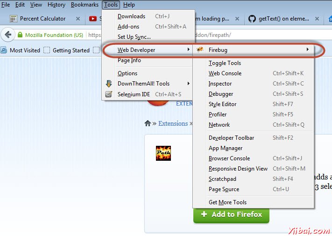
Task: Expand the Web Developer submenu arrow
Action: pos(188,50)
